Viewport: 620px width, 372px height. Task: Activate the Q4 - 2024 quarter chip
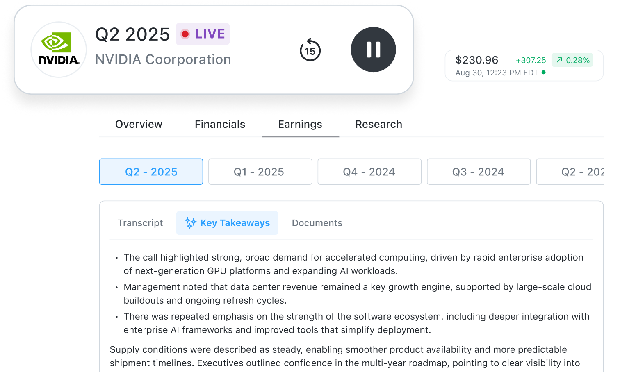[369, 172]
